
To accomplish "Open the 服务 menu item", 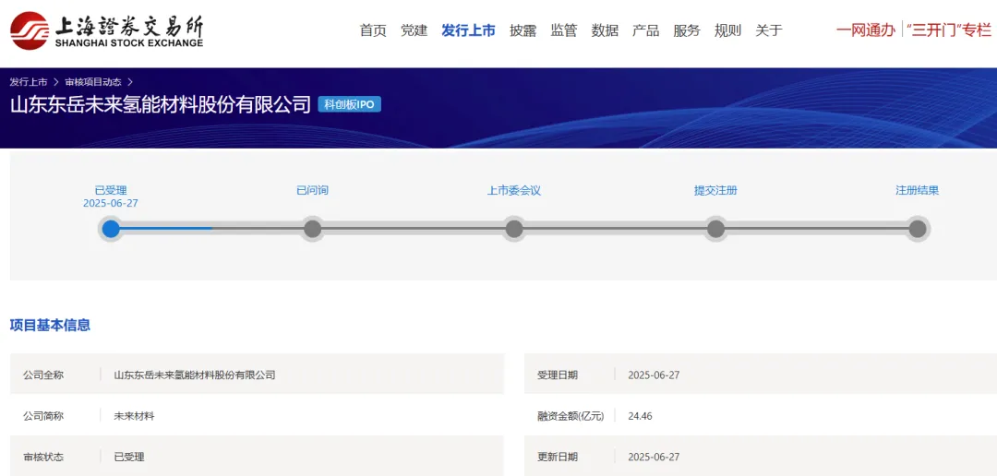I will [x=687, y=30].
